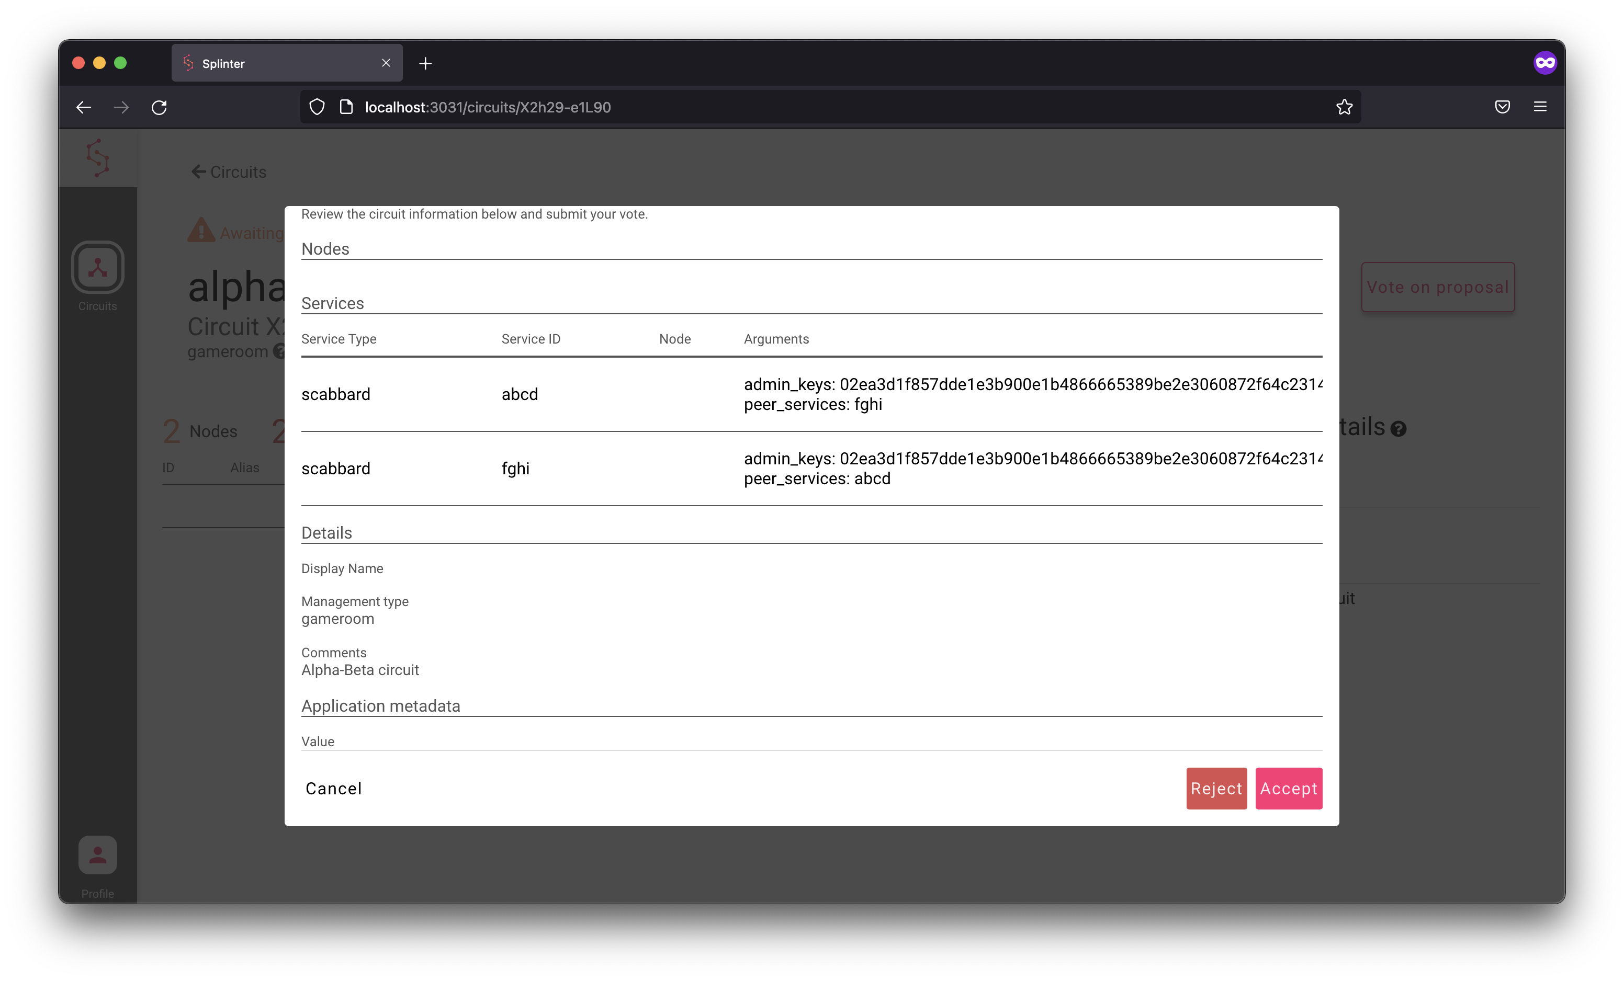Click the Application metadata heading
The height and width of the screenshot is (981, 1624).
[380, 705]
